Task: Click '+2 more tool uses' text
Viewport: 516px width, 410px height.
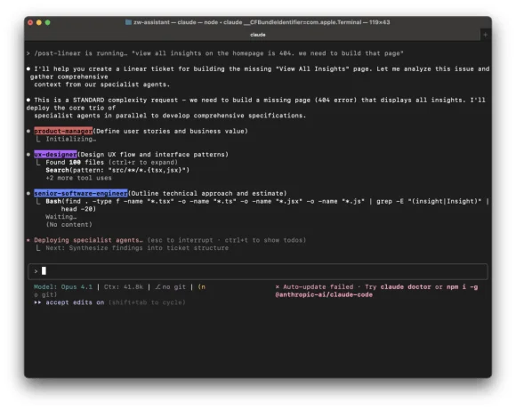Action: tap(78, 178)
